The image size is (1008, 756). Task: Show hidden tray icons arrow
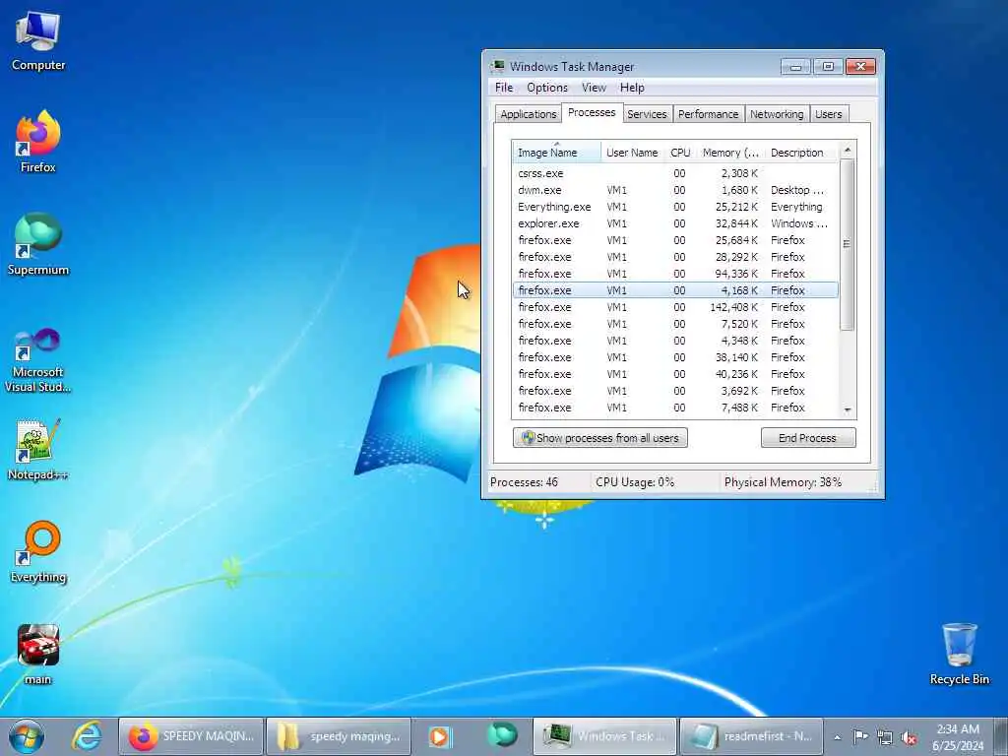coord(837,737)
